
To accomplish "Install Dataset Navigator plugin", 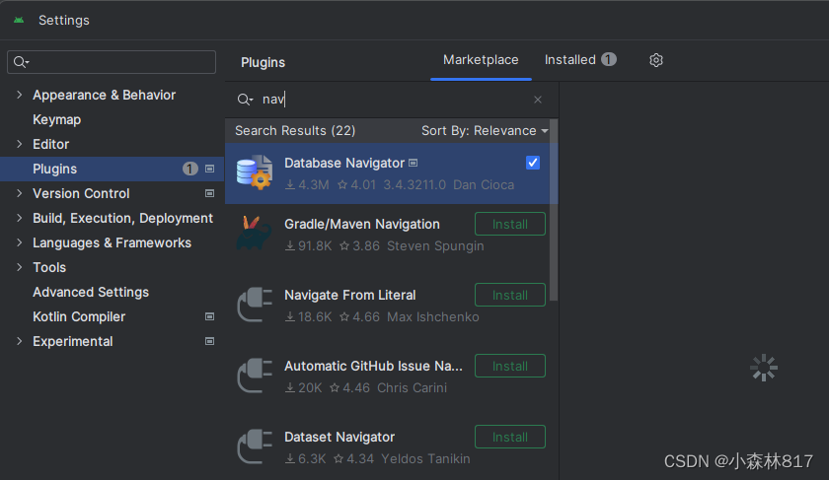I will (509, 437).
